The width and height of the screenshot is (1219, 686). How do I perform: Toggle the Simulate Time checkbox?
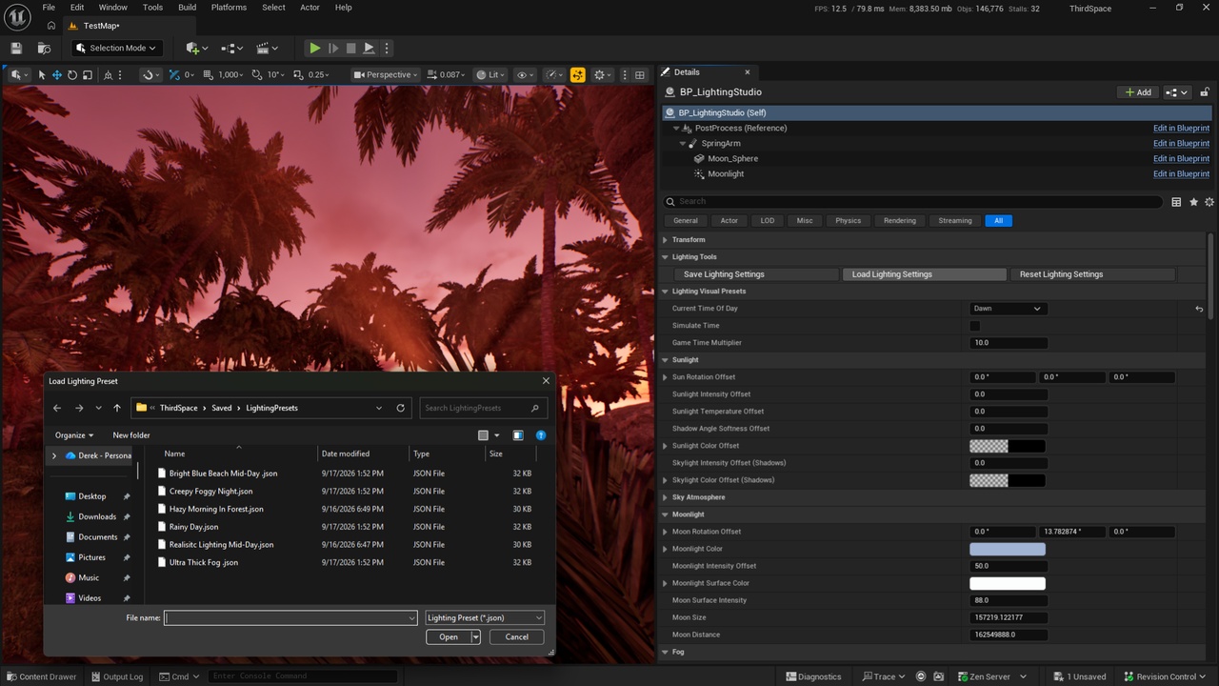tap(974, 326)
